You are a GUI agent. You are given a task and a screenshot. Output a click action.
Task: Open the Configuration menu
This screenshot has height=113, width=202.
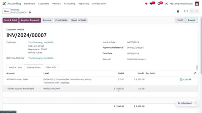99,4
